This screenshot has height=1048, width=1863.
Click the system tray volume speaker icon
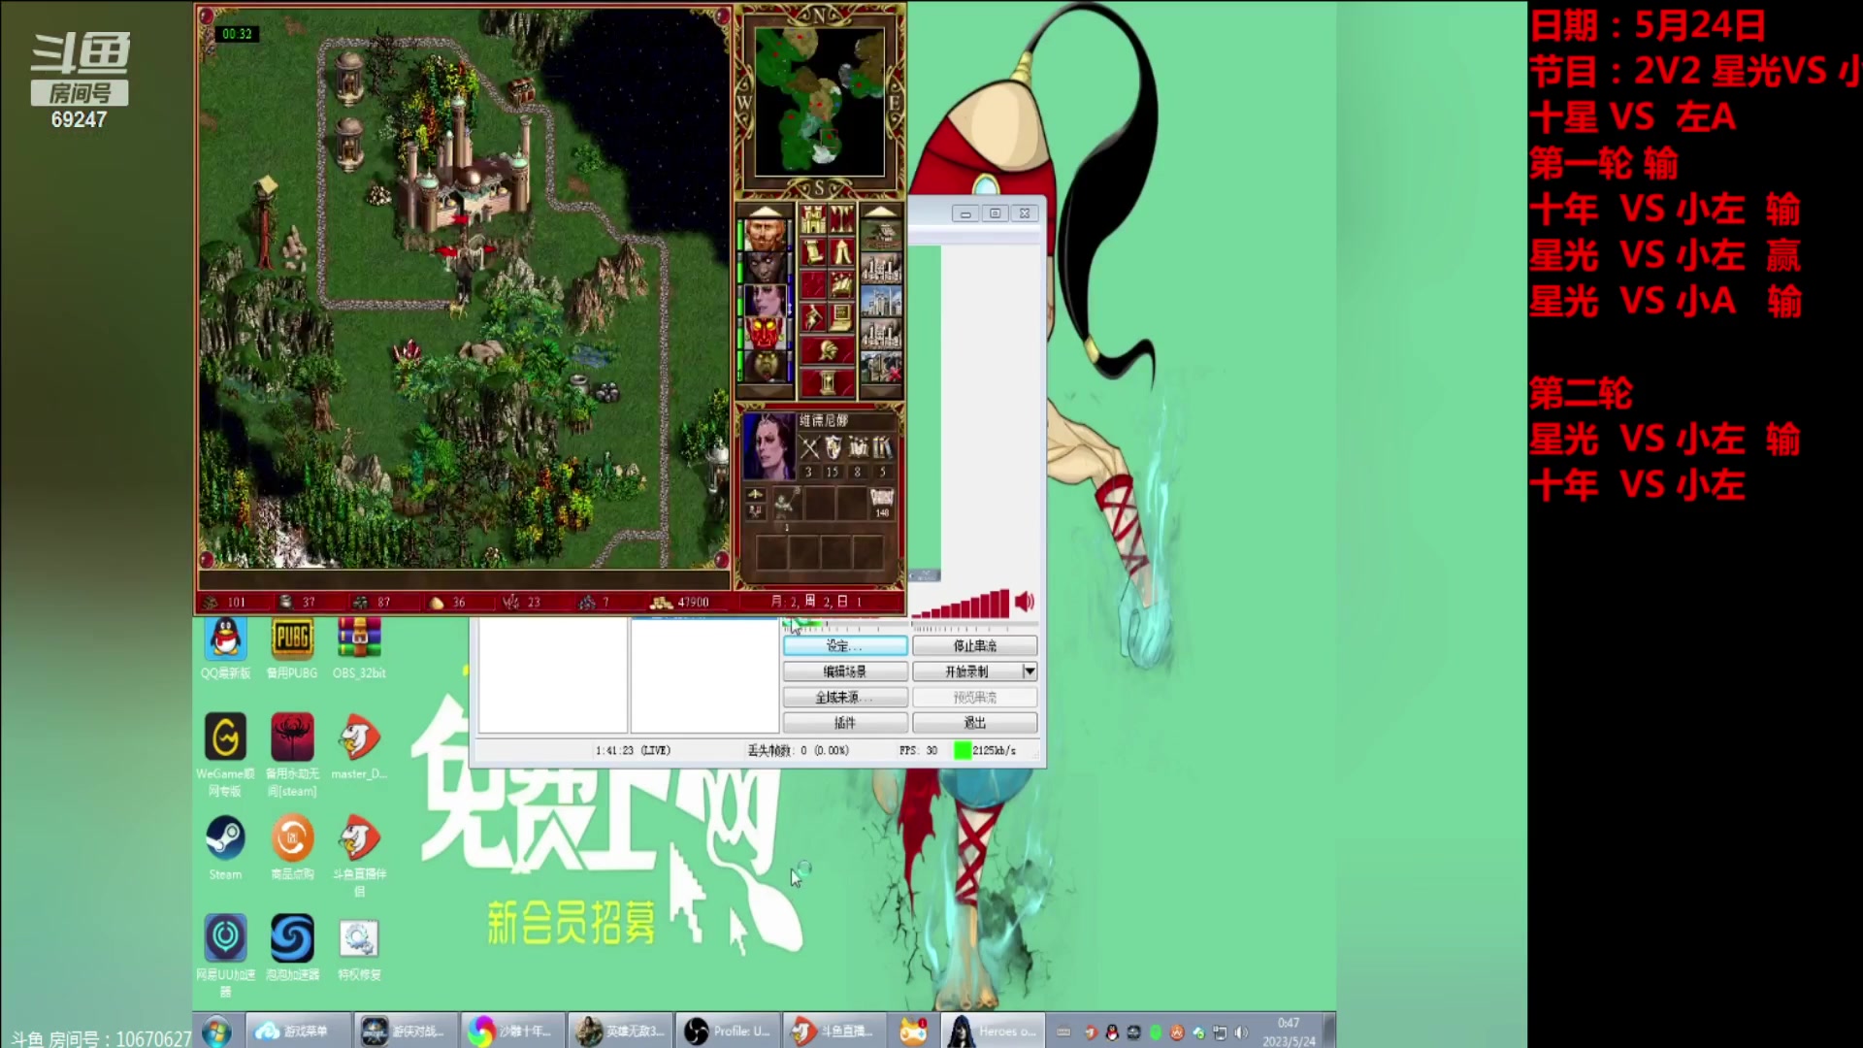coord(1241,1032)
